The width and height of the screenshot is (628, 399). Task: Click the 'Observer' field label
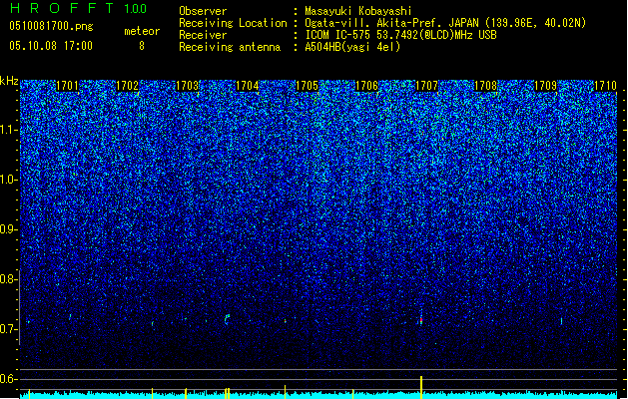click(203, 11)
